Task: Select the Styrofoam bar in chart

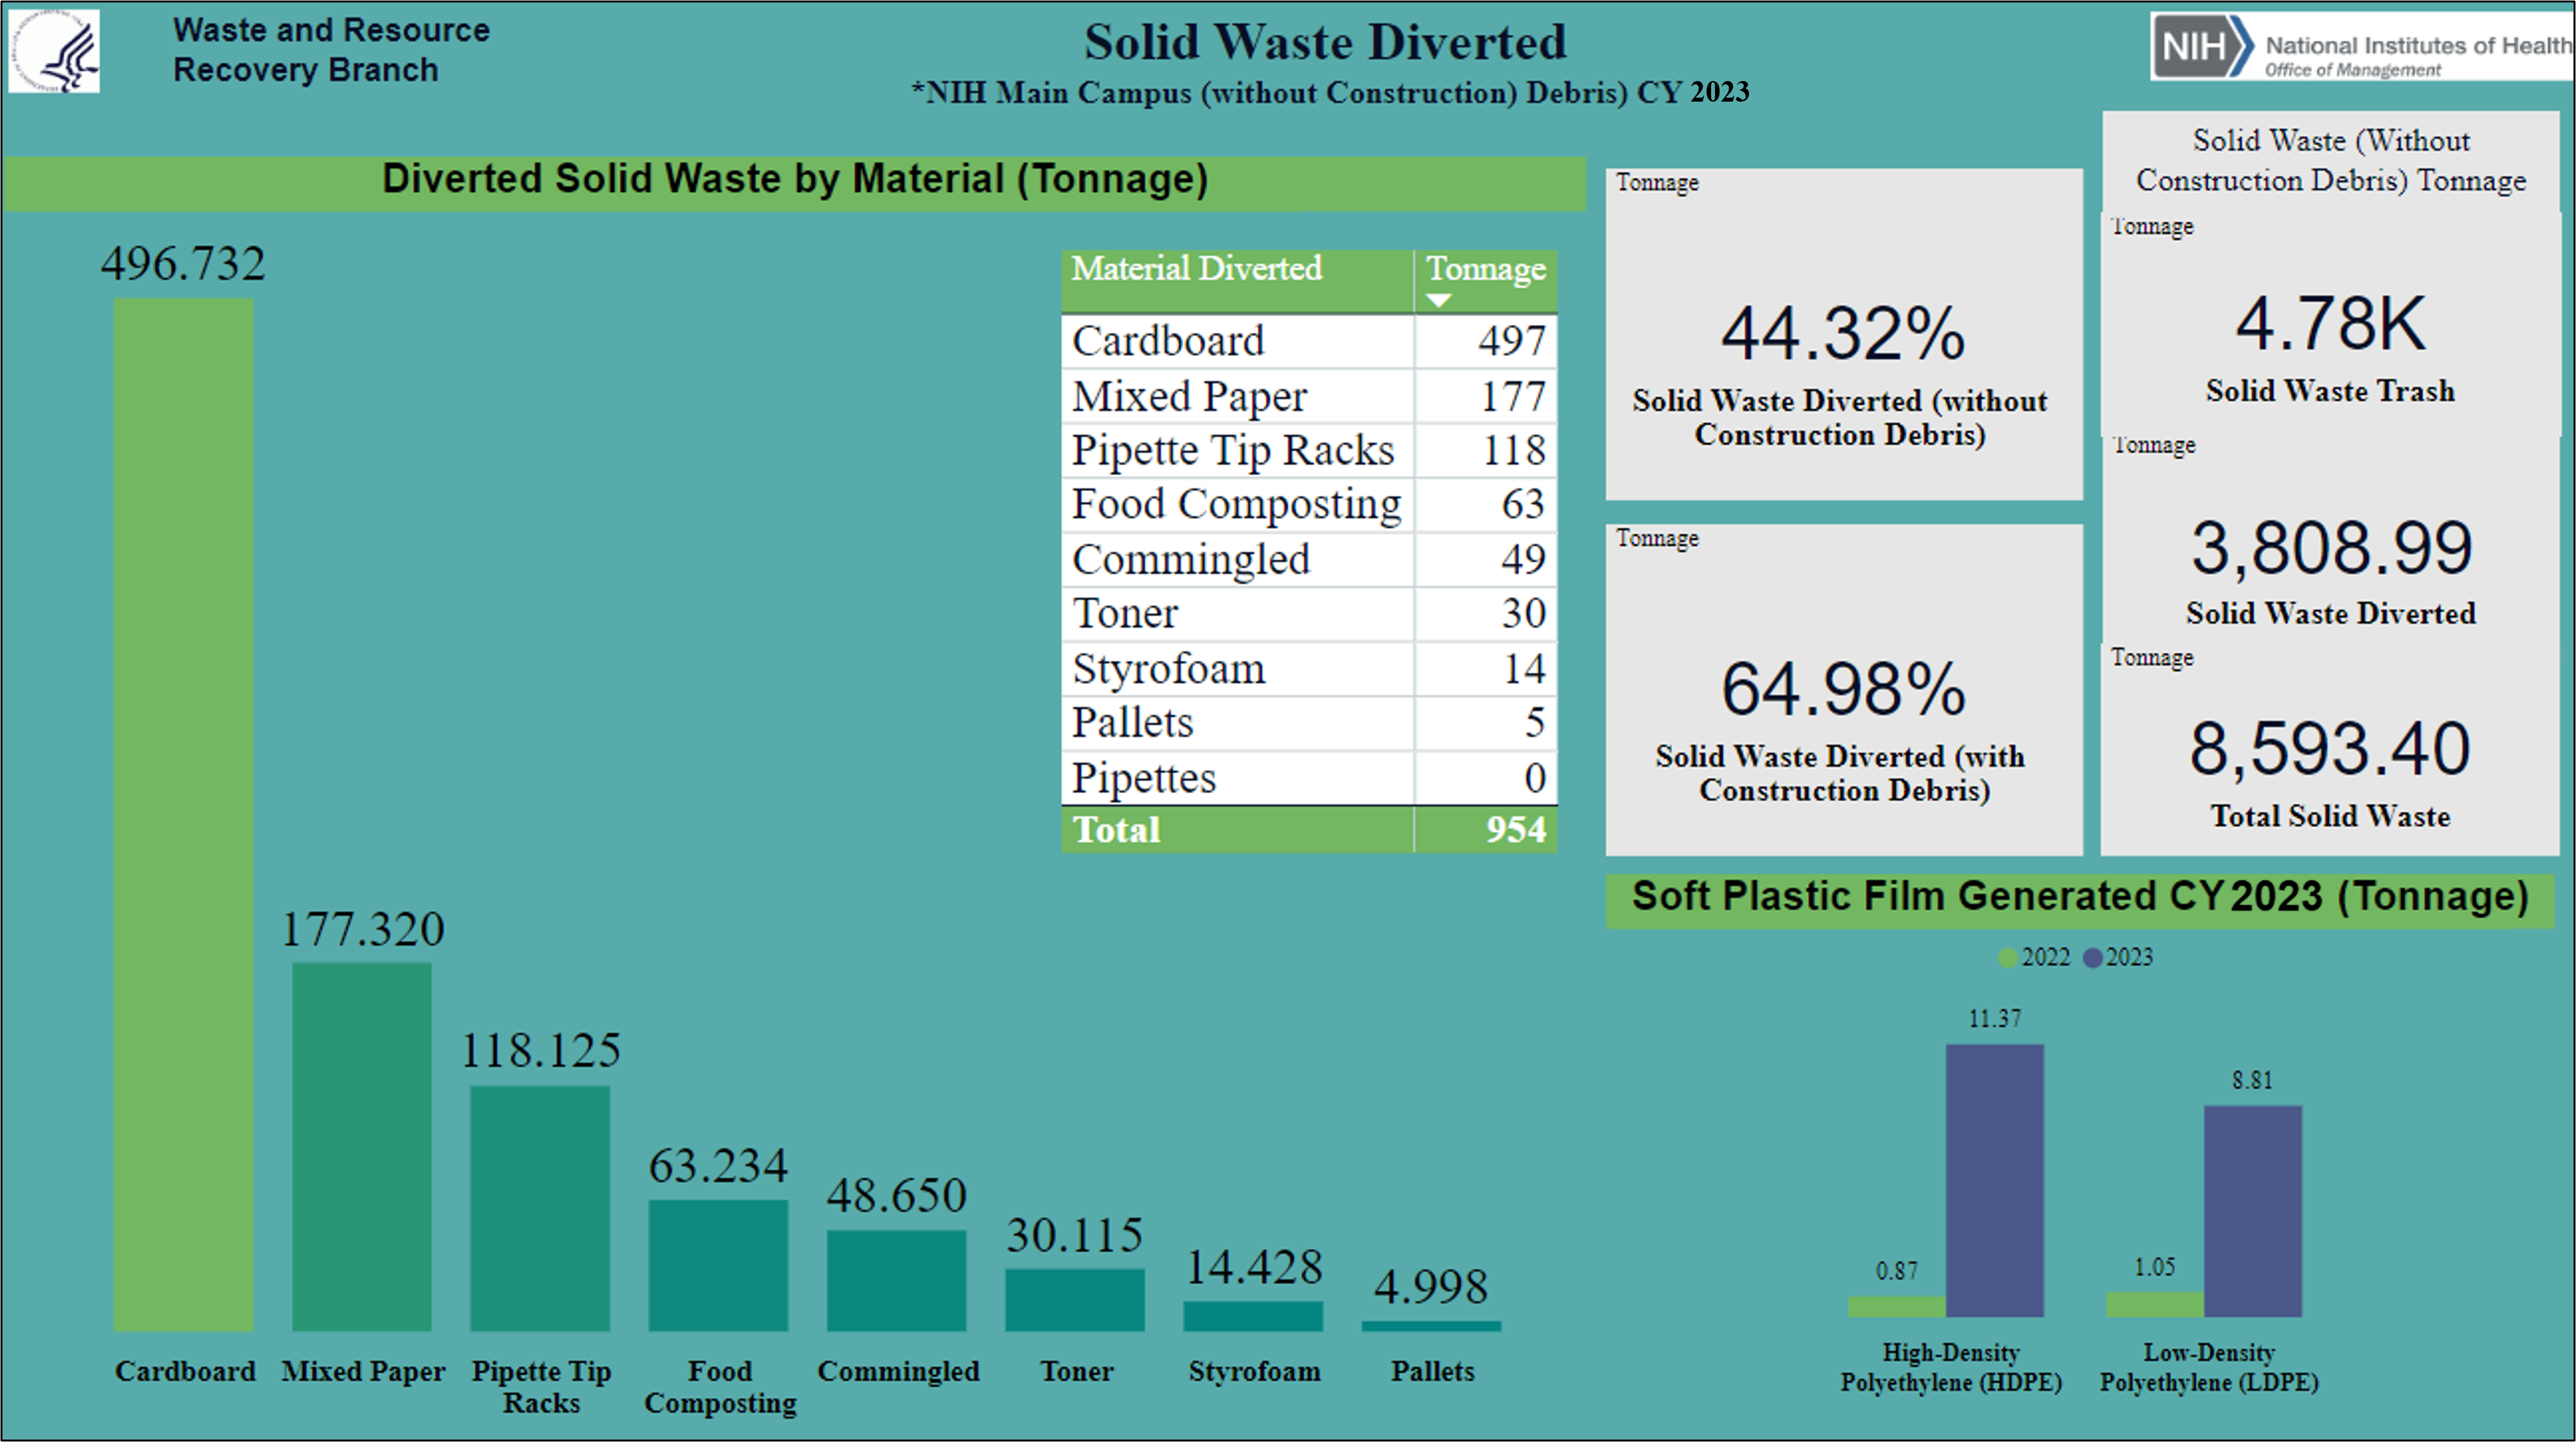Action: (1253, 1316)
